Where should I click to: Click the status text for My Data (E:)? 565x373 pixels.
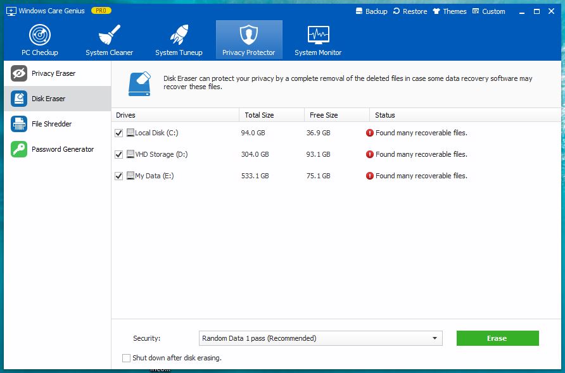[x=421, y=176]
